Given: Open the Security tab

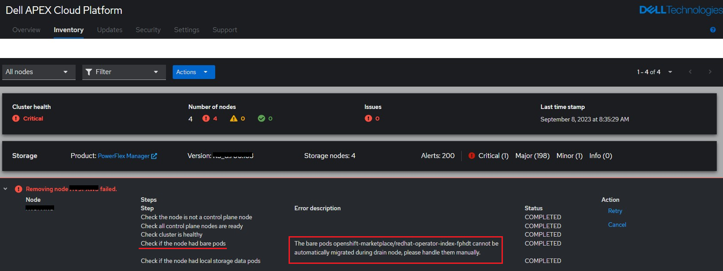Looking at the screenshot, I should [148, 30].
